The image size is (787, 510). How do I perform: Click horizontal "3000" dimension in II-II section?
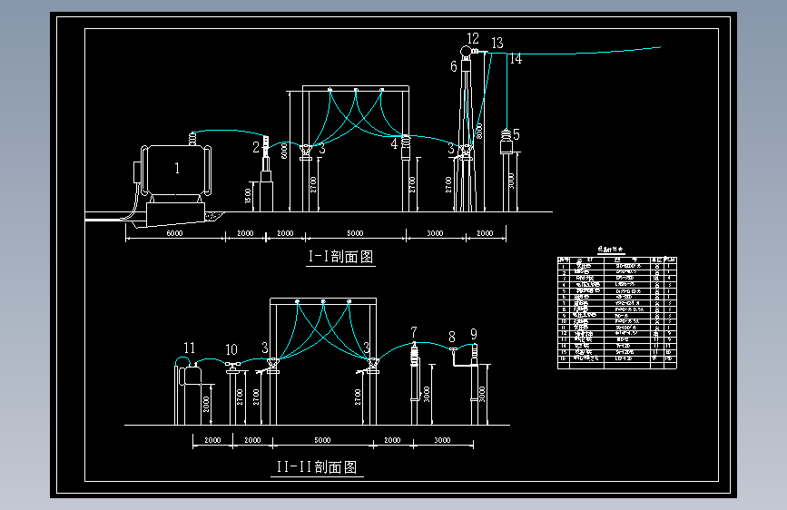tap(442, 440)
